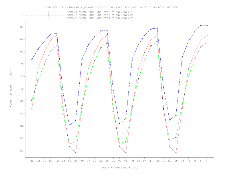
Task: Click the x-axis tick label 39
Action: tap(113, 161)
